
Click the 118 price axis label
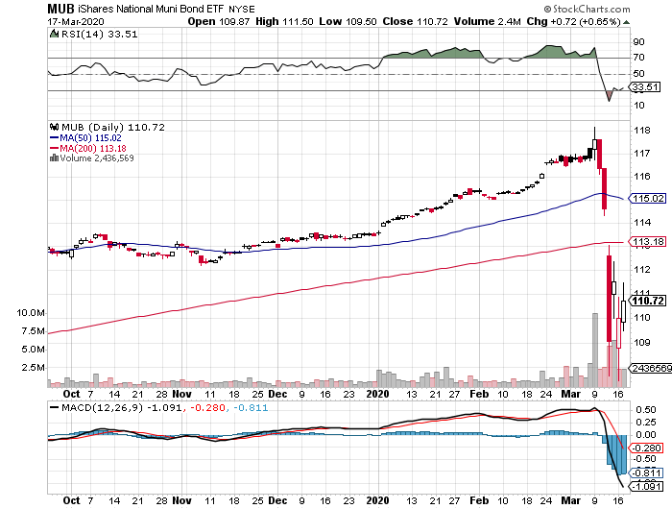[642, 131]
